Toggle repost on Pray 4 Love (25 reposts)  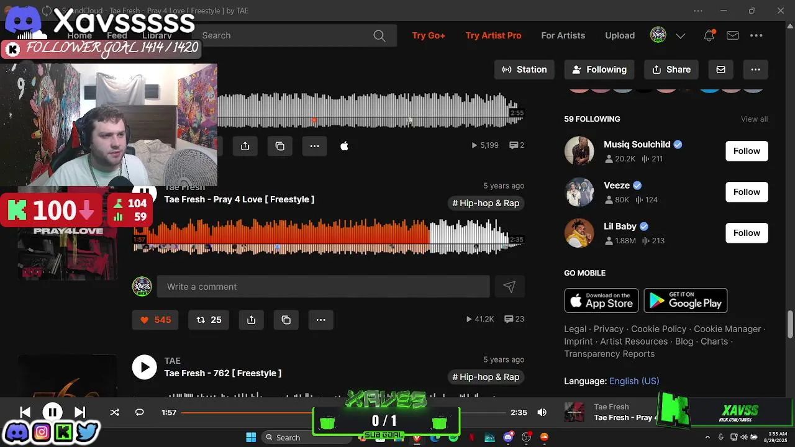point(209,320)
